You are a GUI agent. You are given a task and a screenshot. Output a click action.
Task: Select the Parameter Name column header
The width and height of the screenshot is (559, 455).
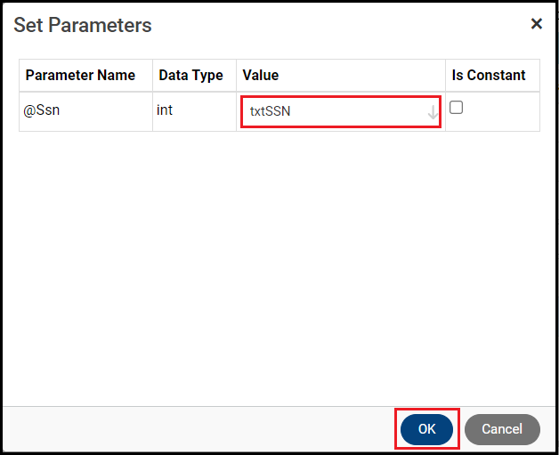pos(80,76)
